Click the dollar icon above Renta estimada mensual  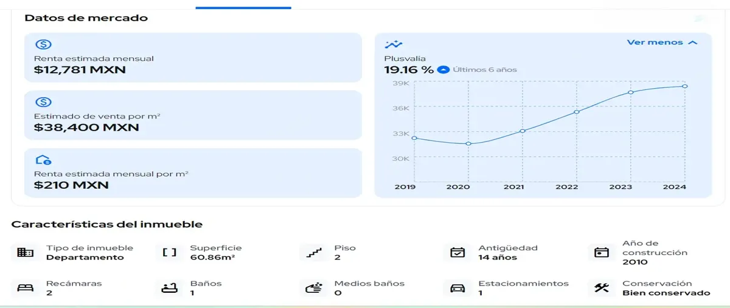tap(43, 44)
